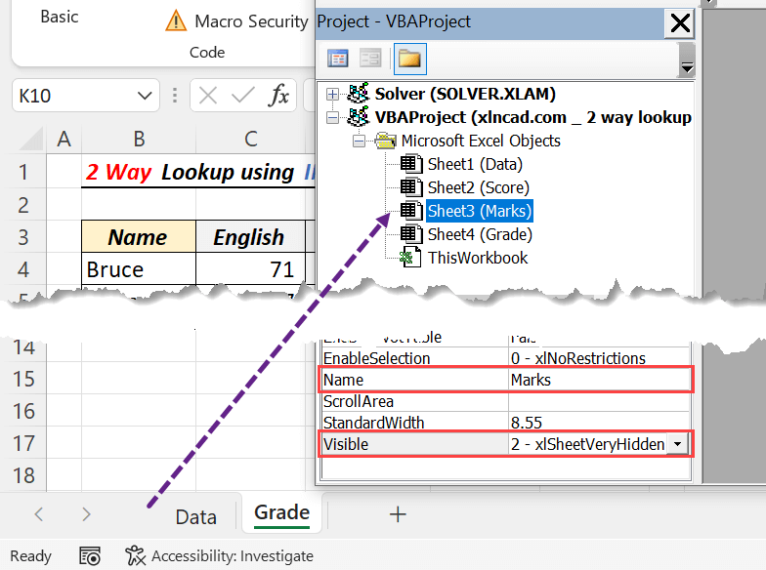Screen dimensions: 766x570
Task: Select VBAProject (xlncad.com _ 2 way lookup)
Action: pos(532,117)
